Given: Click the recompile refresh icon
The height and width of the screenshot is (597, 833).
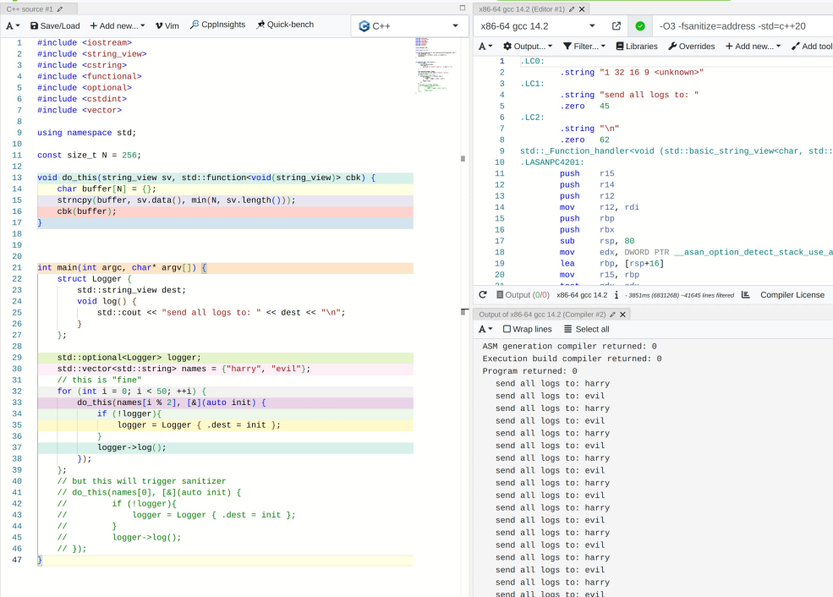Looking at the screenshot, I should 482,295.
